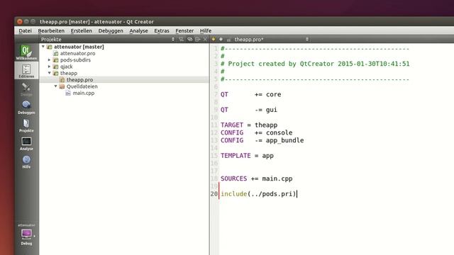
Task: Open the Extras menu
Action: (x=162, y=30)
